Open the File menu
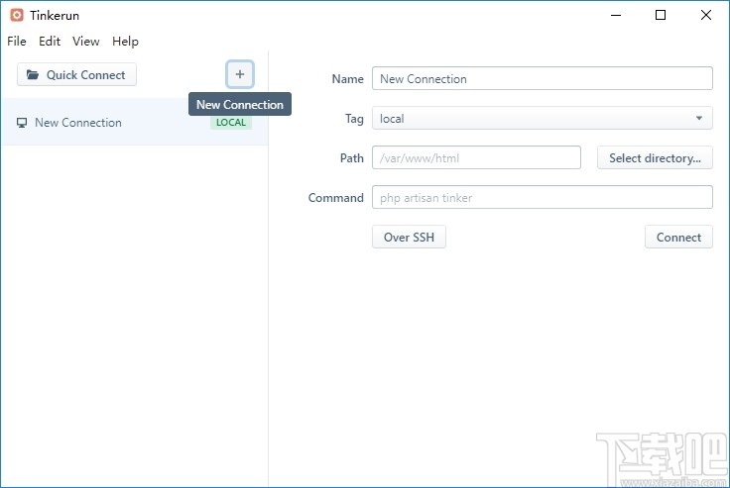 tap(17, 42)
